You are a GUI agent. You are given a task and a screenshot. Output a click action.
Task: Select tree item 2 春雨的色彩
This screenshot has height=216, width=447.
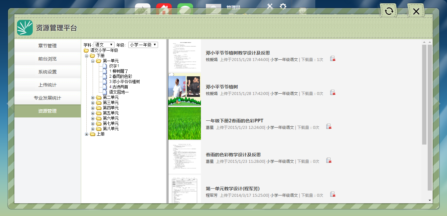tap(120, 76)
